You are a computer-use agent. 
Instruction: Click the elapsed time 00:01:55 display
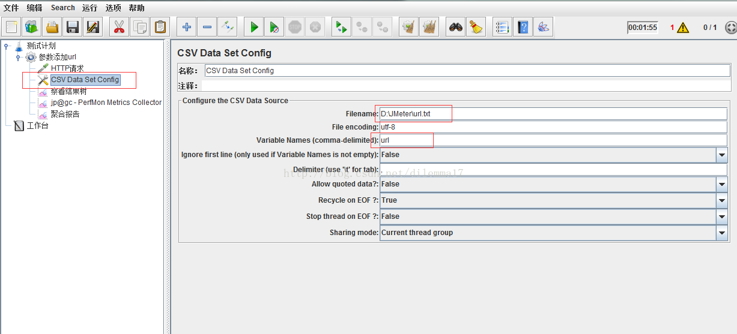643,28
